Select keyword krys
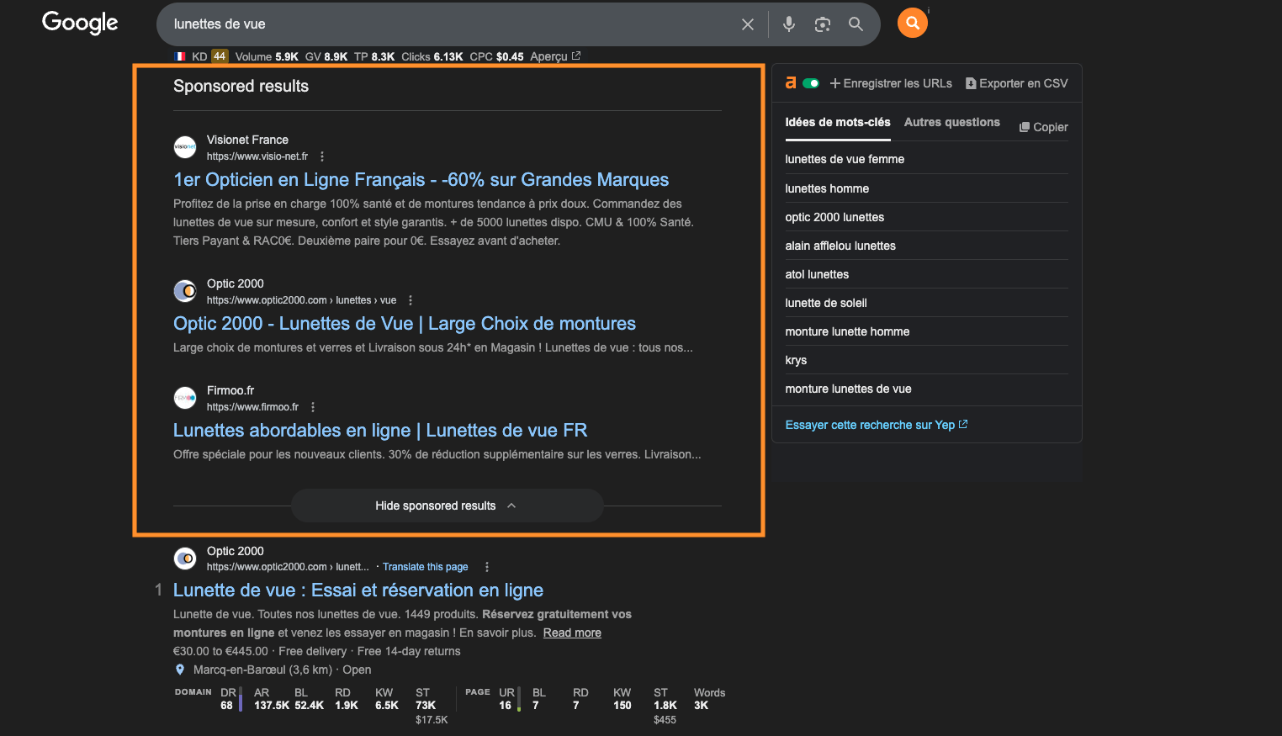The width and height of the screenshot is (1282, 736). pyautogui.click(x=796, y=360)
